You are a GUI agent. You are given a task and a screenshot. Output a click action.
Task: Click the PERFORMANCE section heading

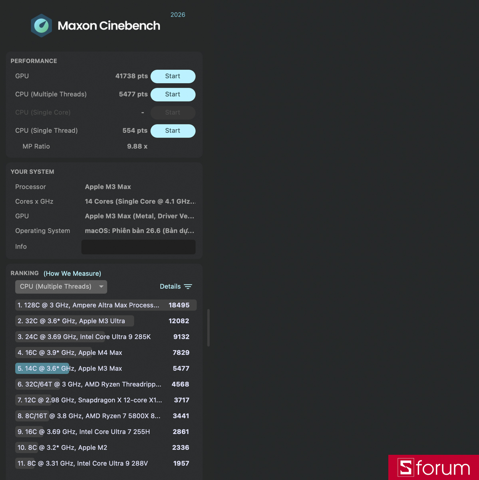click(x=34, y=61)
